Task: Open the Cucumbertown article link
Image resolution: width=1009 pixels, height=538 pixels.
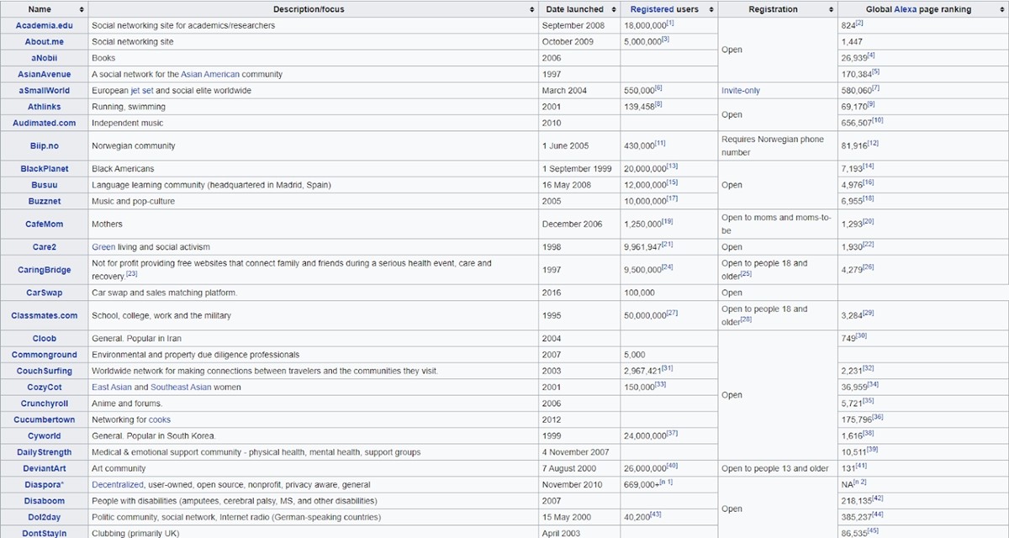Action: [44, 419]
